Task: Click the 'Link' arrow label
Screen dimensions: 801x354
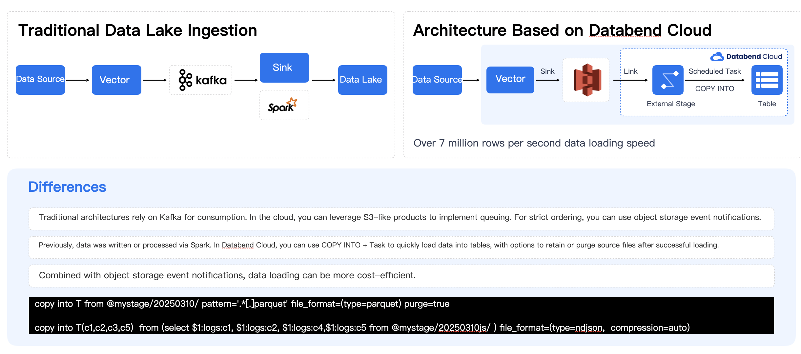Action: tap(630, 71)
